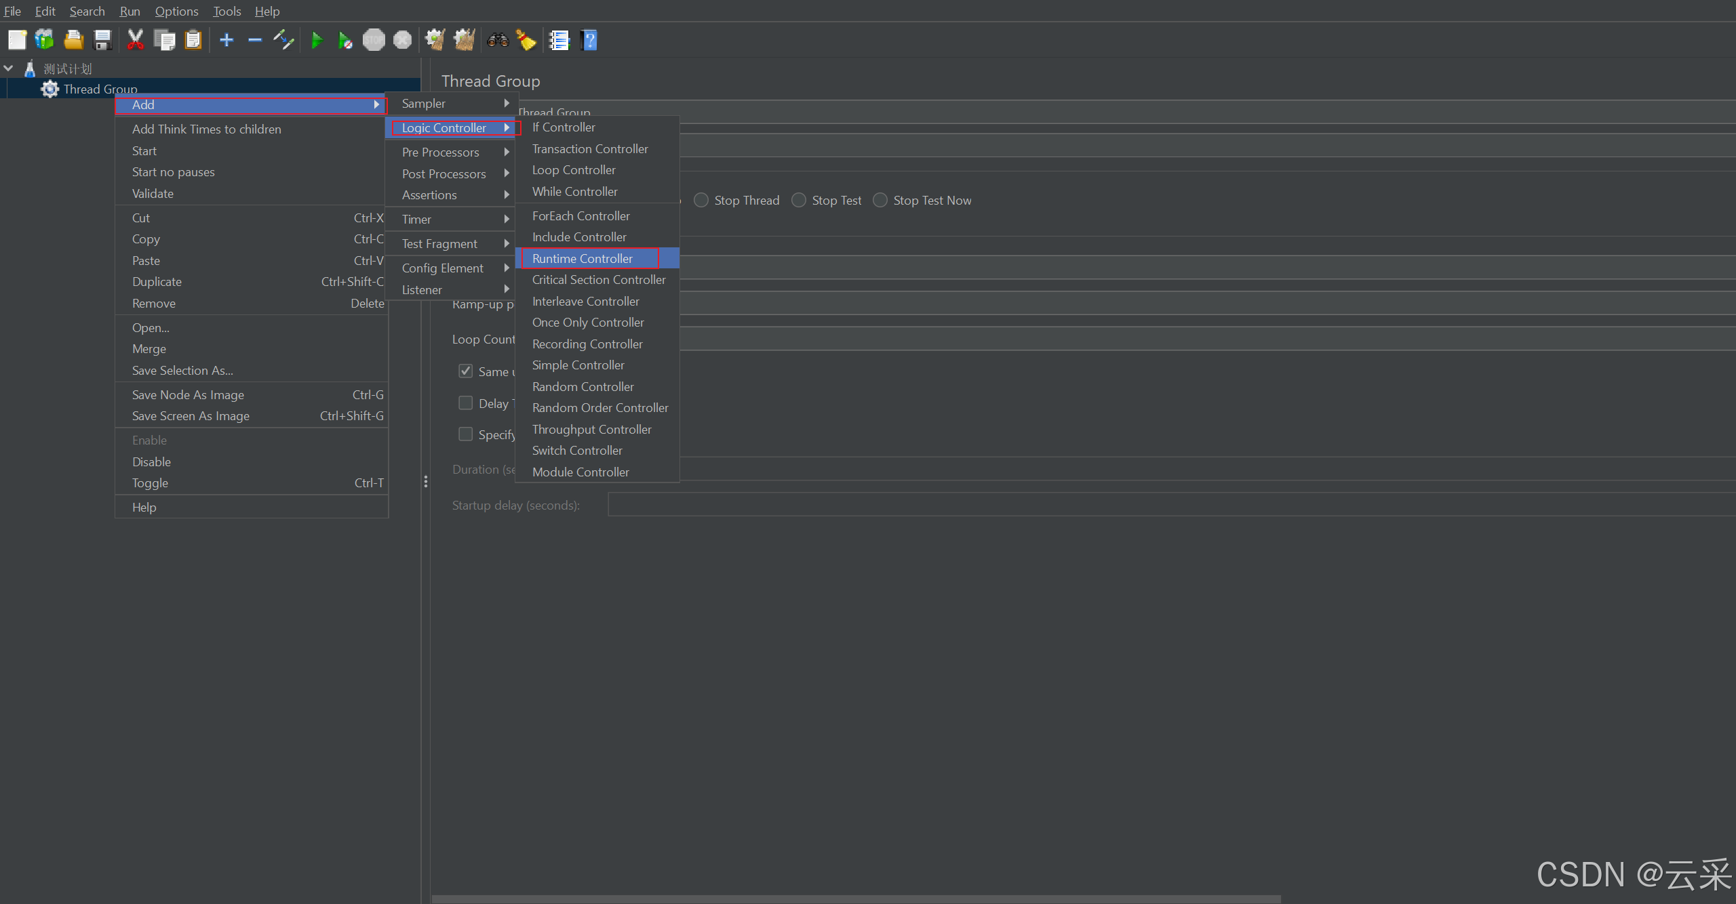Image resolution: width=1736 pixels, height=904 pixels.
Task: Select Transaction Controller entry
Action: coord(597,148)
